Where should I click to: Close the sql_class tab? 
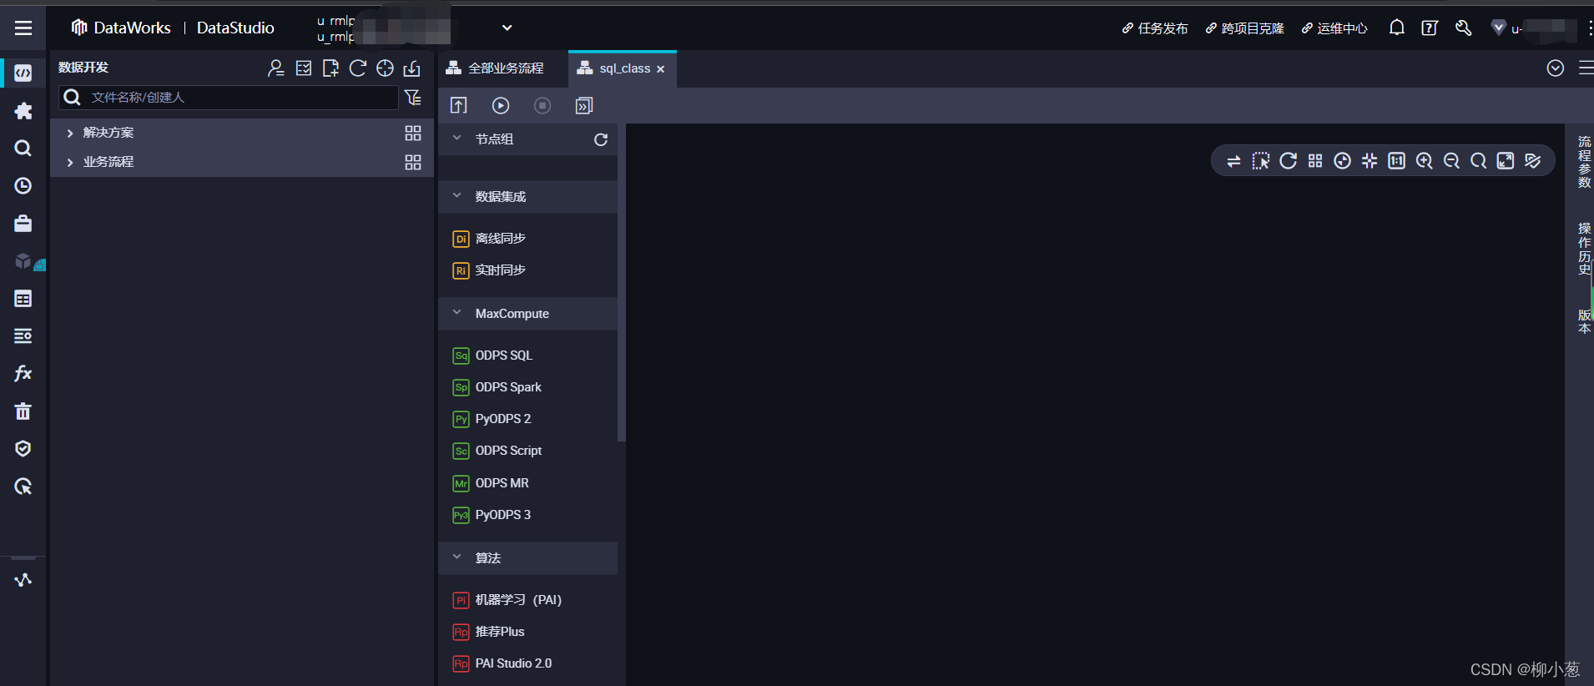(660, 69)
